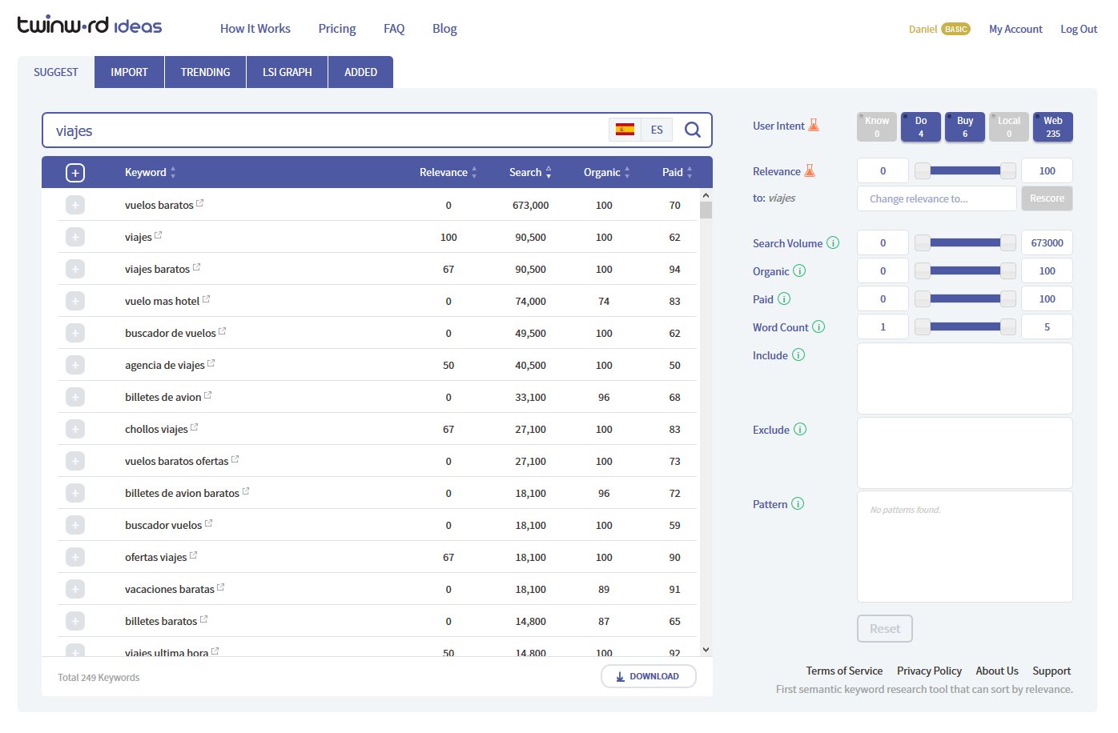This screenshot has height=733, width=1118.
Task: Click the Word Count range slider
Action: pyautogui.click(x=965, y=326)
